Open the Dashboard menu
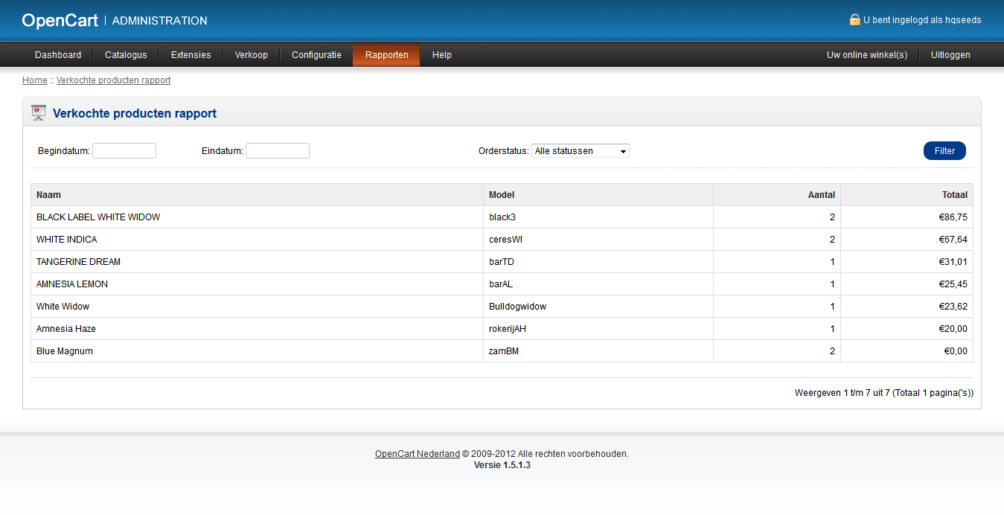The image size is (1004, 515). click(x=58, y=55)
